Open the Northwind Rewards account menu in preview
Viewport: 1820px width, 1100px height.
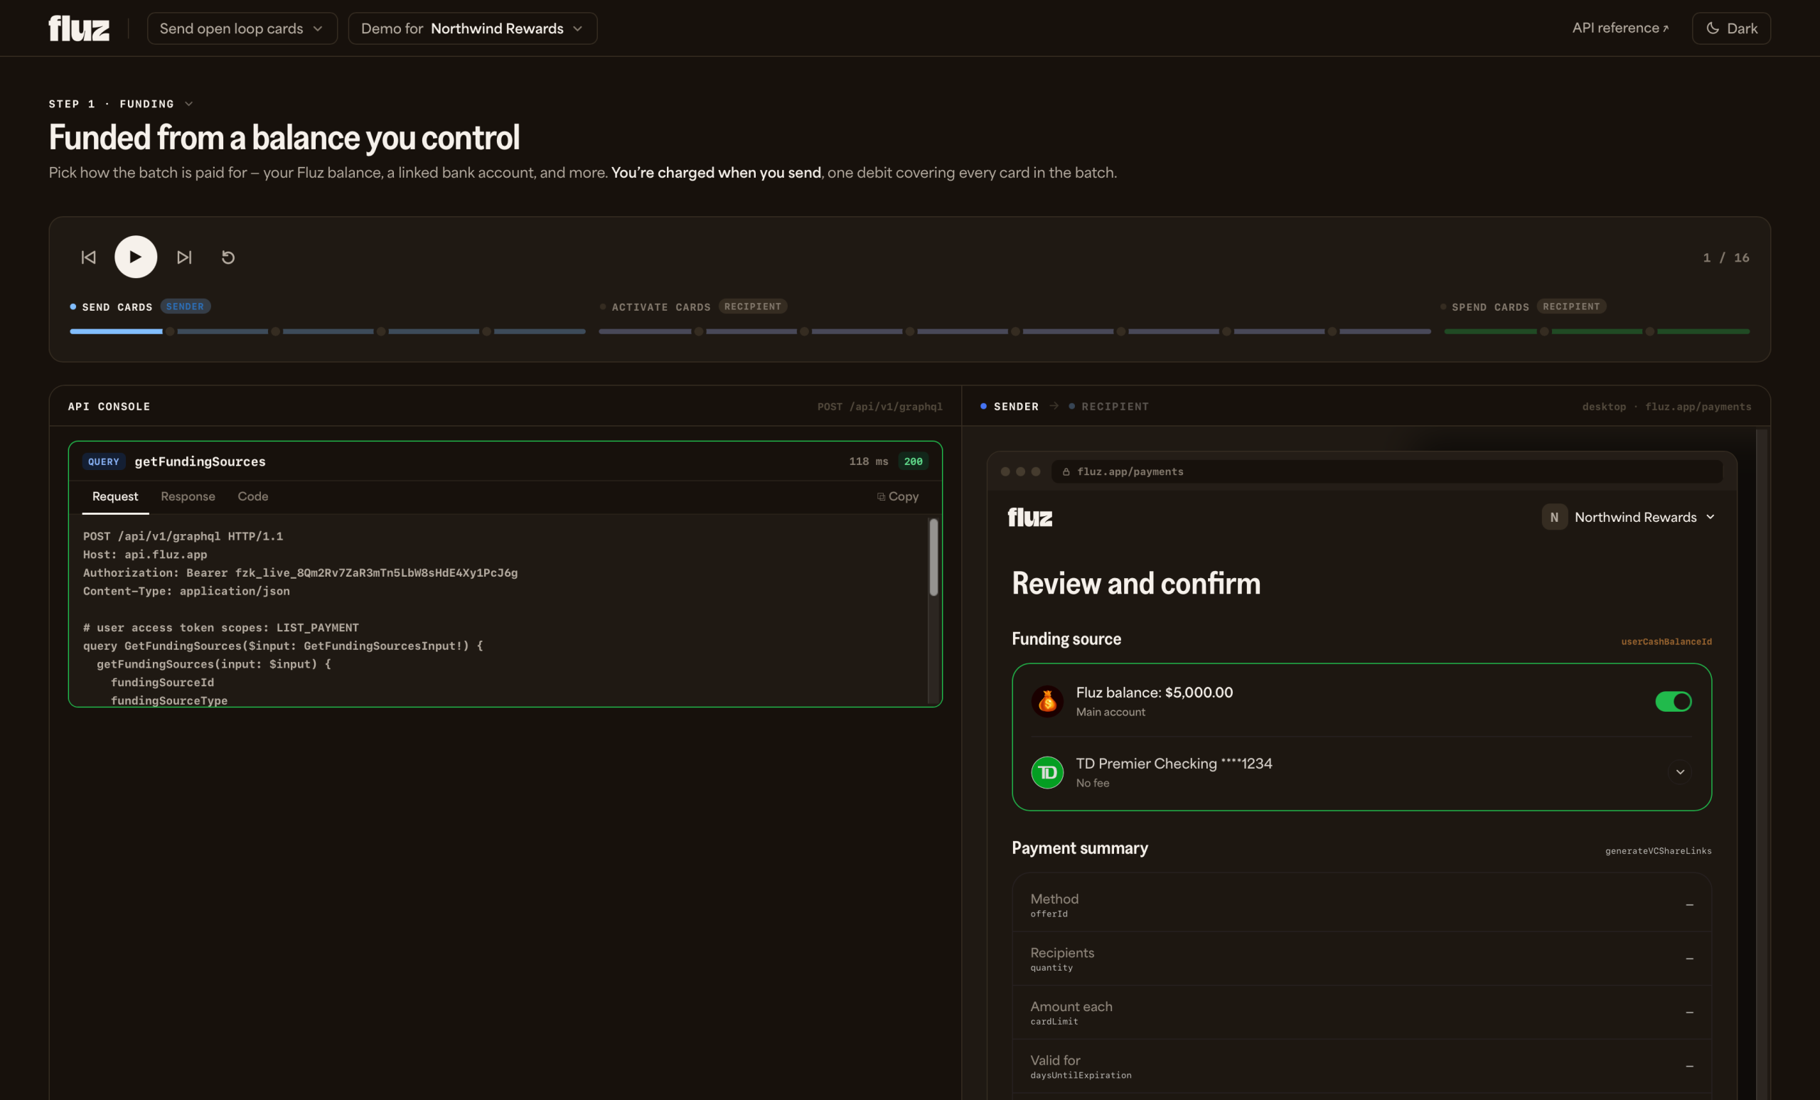[x=1629, y=517]
